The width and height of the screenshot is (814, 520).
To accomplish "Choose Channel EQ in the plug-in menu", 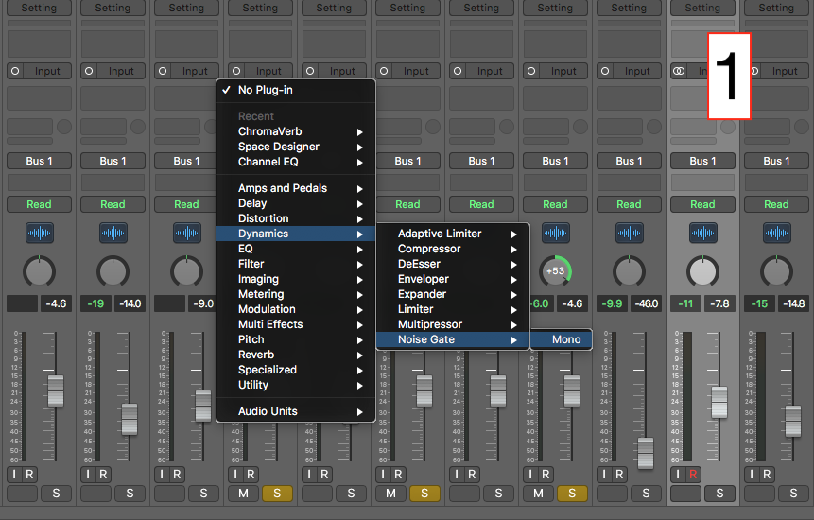I will click(295, 162).
